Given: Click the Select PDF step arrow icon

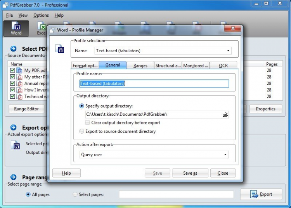Looking at the screenshot, I should click(x=13, y=49).
